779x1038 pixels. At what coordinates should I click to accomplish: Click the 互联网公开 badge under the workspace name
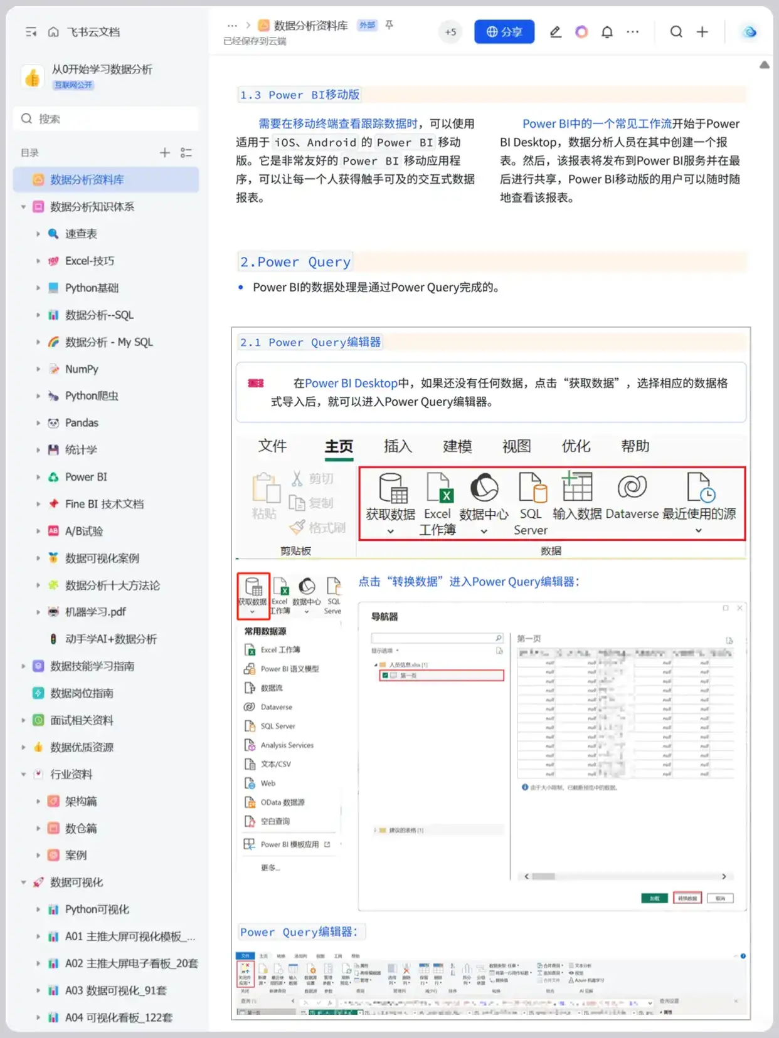click(73, 85)
